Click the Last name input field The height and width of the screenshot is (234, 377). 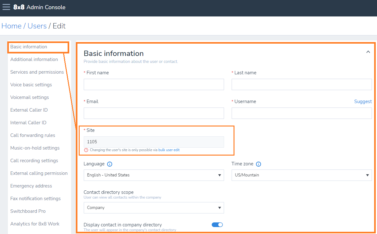point(301,84)
